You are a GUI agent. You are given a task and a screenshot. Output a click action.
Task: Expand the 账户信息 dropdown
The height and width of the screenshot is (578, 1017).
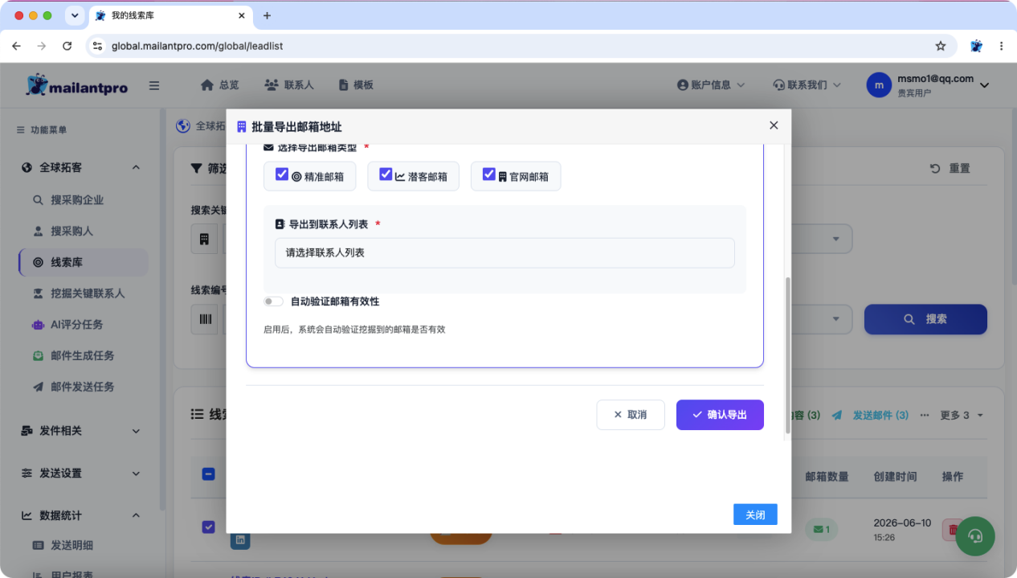point(711,84)
